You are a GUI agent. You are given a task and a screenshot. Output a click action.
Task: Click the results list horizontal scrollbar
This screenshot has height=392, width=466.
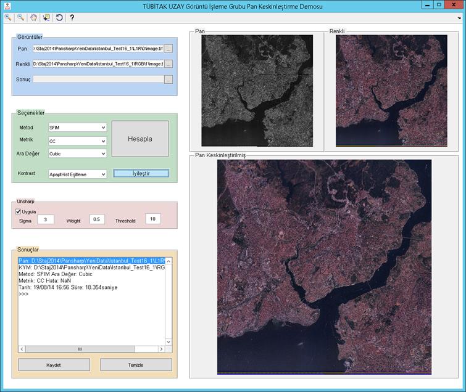(x=91, y=349)
